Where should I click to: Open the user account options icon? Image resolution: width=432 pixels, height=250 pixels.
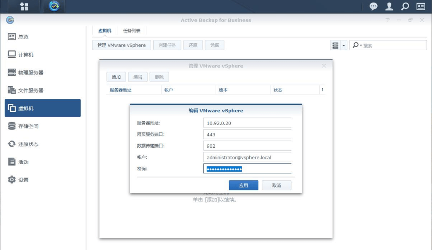[x=389, y=6]
